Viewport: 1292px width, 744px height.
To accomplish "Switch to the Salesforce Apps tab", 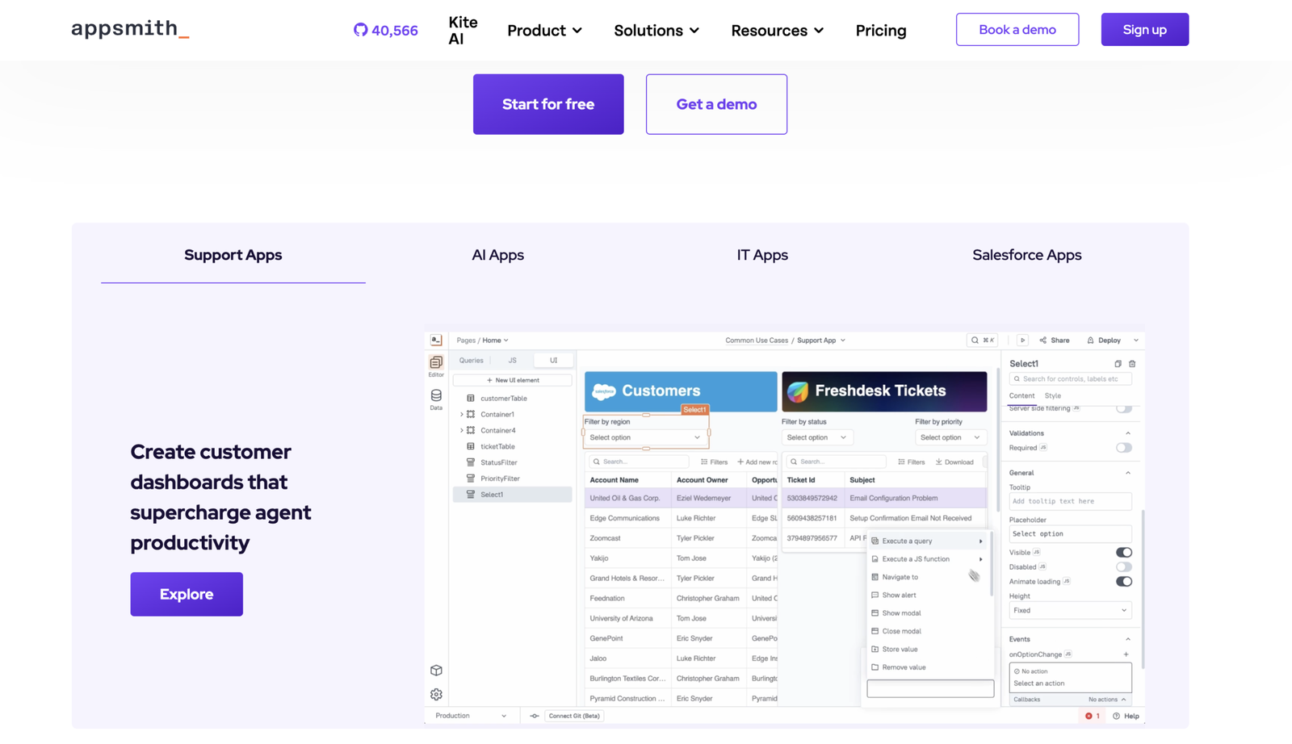I will 1026,255.
